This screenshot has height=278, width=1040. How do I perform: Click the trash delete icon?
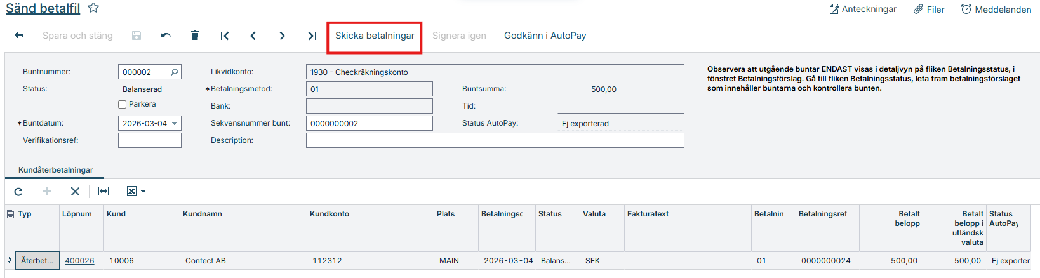[x=195, y=36]
